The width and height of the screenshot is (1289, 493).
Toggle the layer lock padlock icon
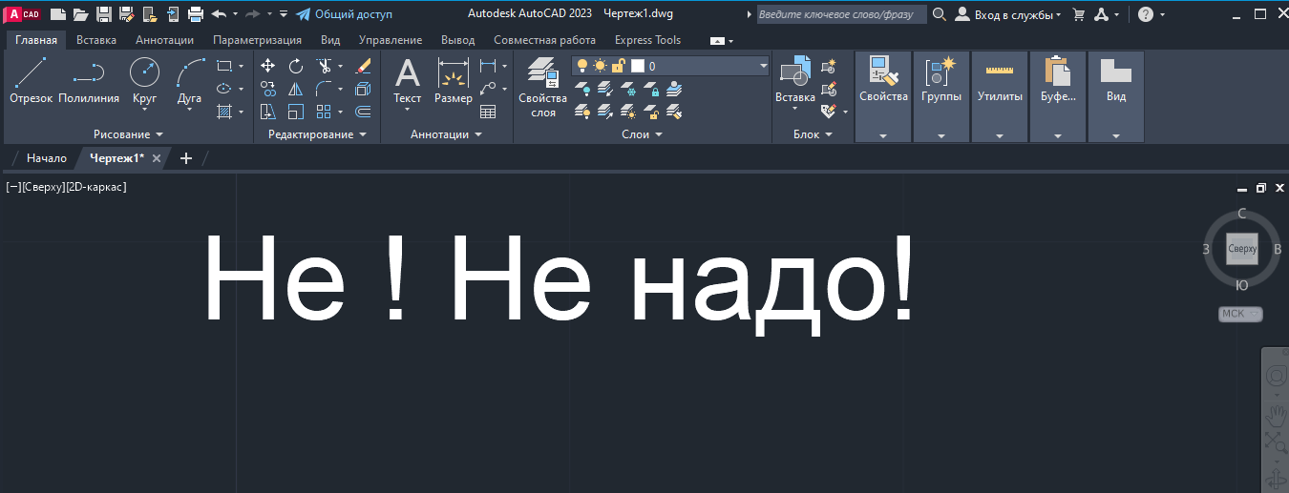pyautogui.click(x=618, y=66)
